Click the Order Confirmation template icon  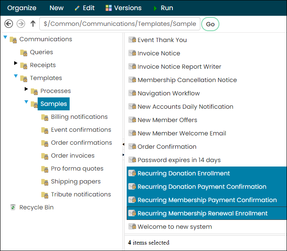[132, 146]
